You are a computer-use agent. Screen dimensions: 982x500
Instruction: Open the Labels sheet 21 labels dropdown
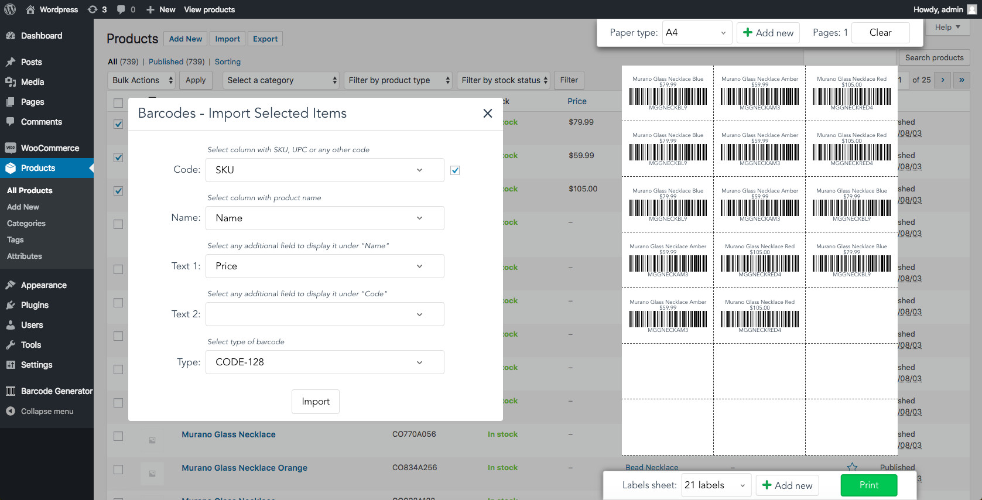(x=716, y=485)
